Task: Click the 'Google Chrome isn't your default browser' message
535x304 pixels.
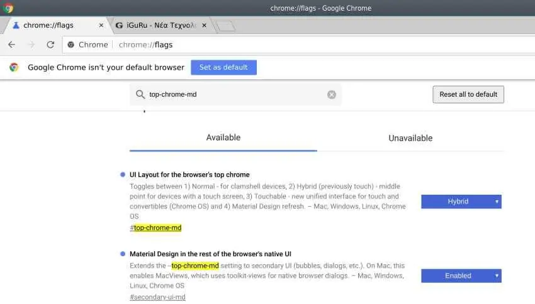Action: point(106,67)
